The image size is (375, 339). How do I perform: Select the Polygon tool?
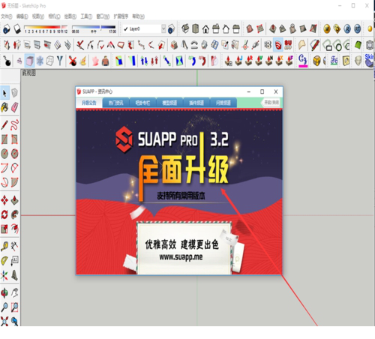click(14, 154)
